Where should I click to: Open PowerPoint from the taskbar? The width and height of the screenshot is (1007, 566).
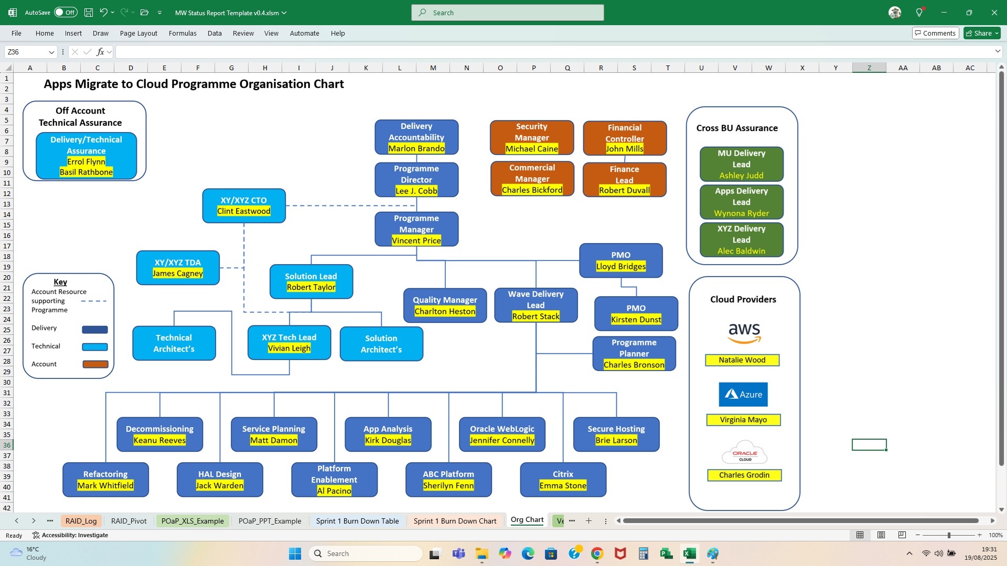coord(666,553)
